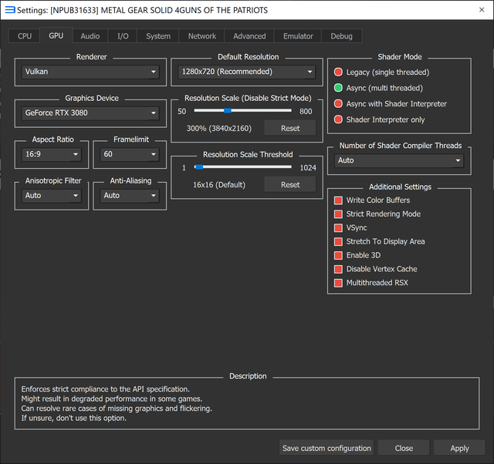Choose Async with Shader Interpreter mode

(391, 103)
